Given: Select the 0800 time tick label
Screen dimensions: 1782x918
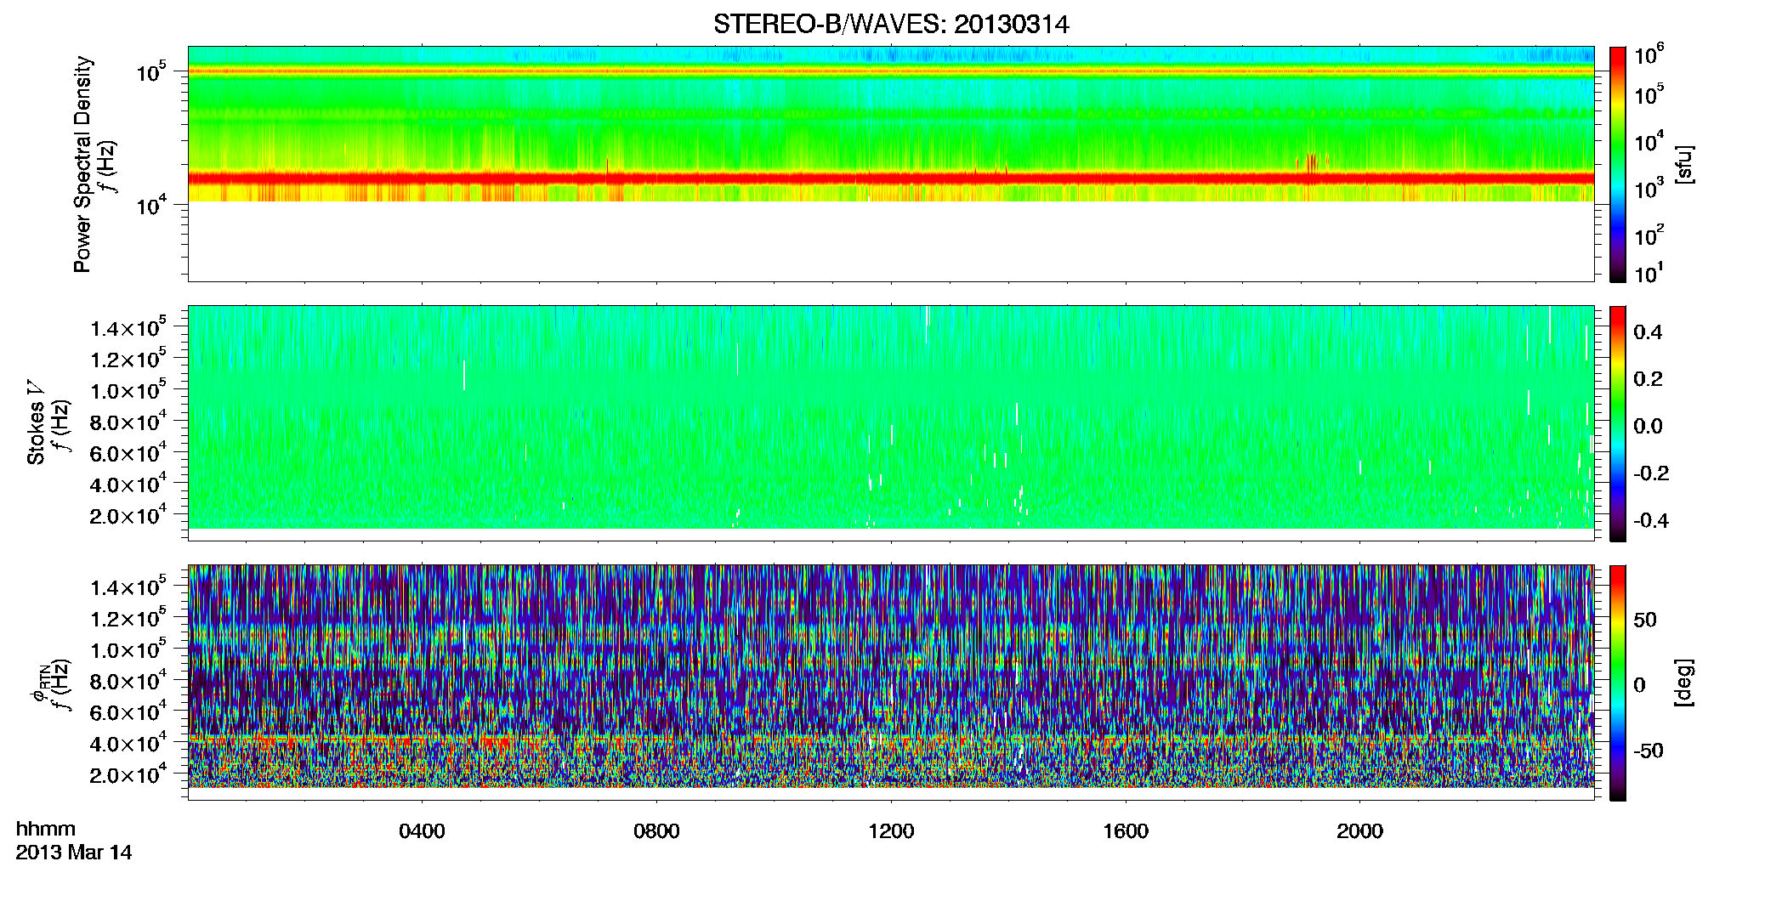Looking at the screenshot, I should click(656, 831).
